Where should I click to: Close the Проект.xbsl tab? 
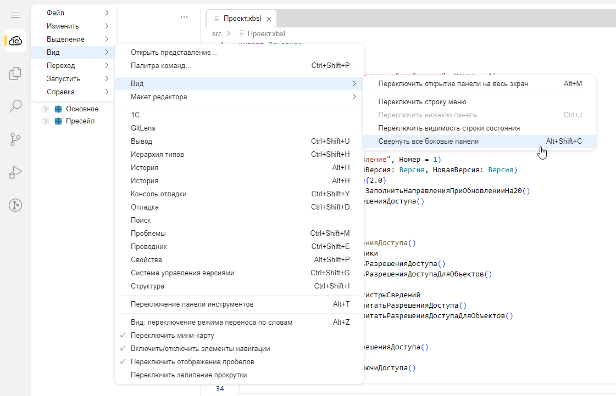(x=269, y=19)
